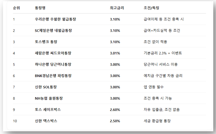Click condition 기본금리 2.3% + 이벤트
216x134 pixels.
163,53
